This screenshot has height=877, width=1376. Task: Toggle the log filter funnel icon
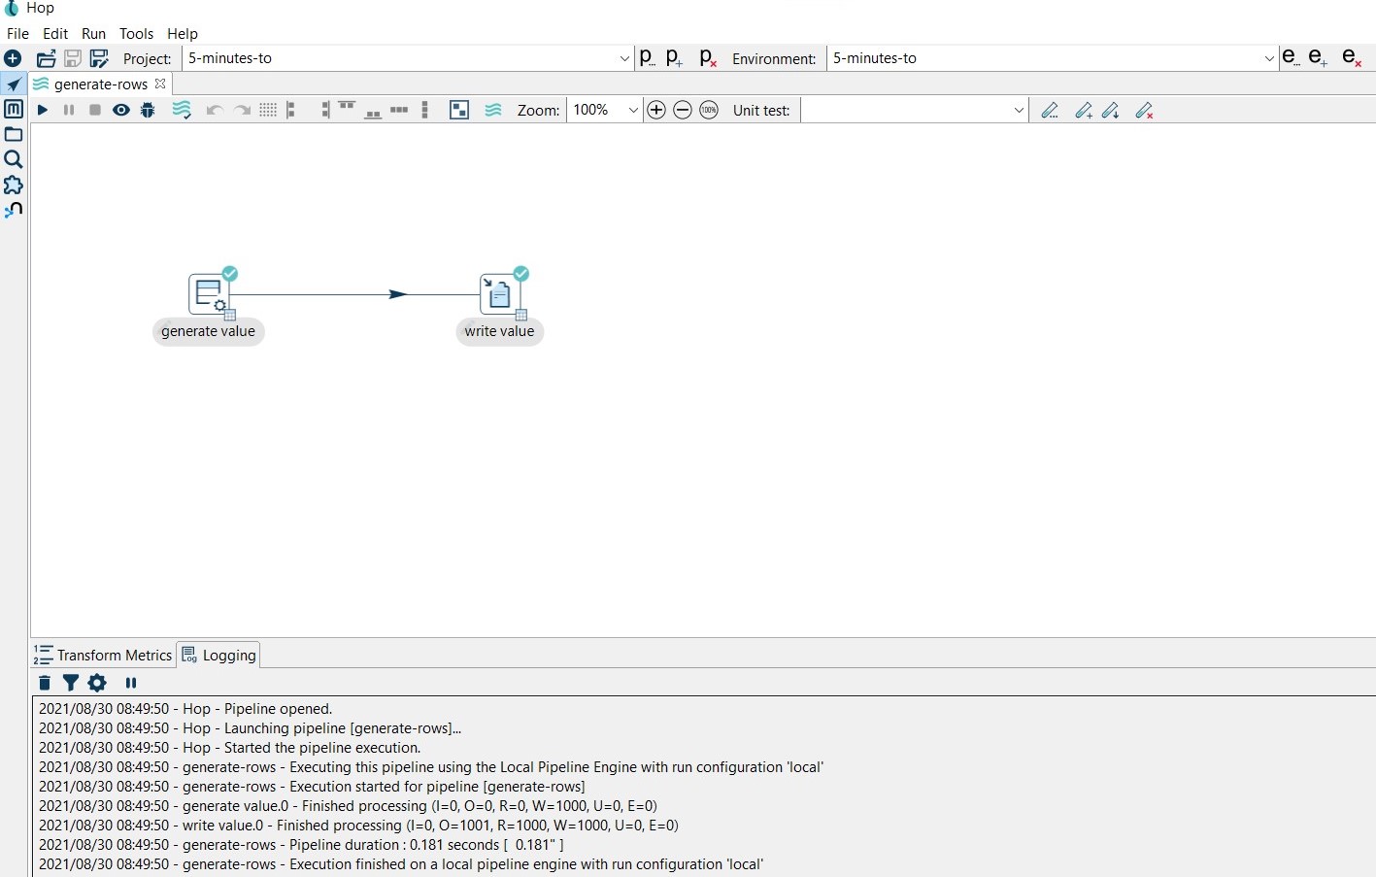pyautogui.click(x=71, y=684)
